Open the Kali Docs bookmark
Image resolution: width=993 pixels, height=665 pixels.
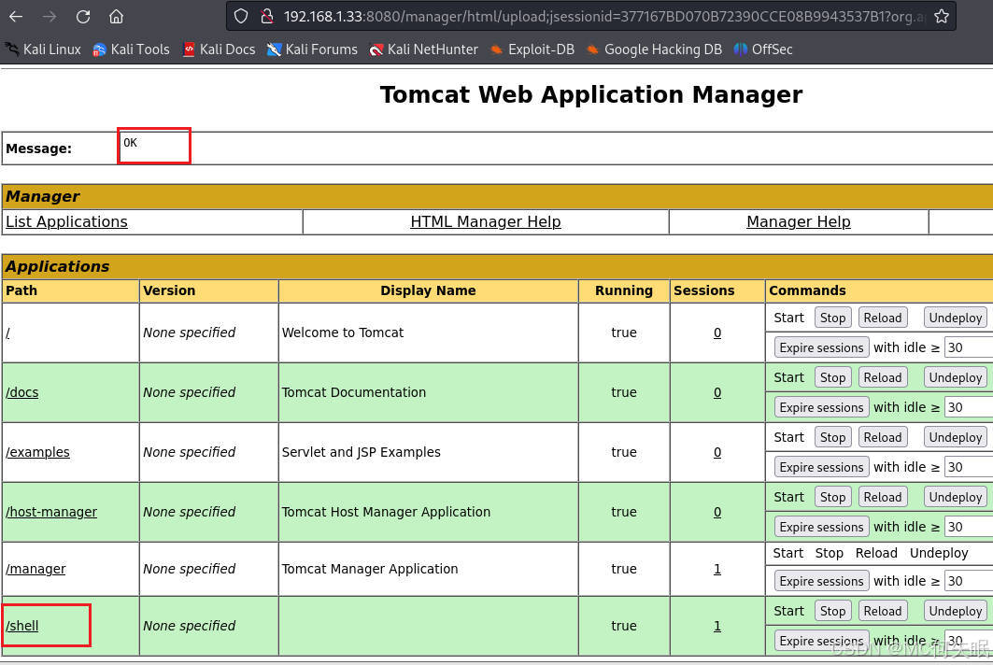tap(220, 50)
